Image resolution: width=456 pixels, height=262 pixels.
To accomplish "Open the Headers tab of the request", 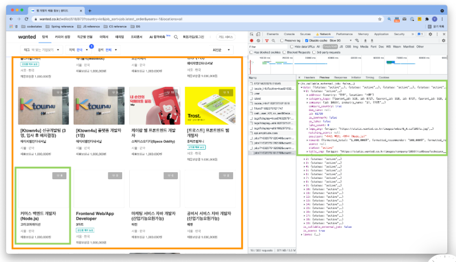I will (309, 78).
